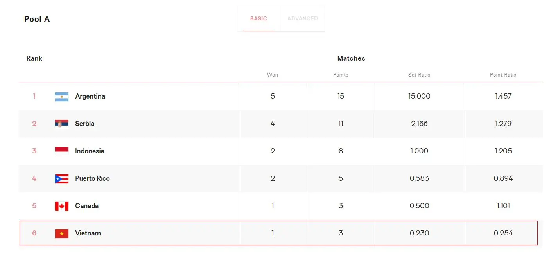Open the Argentina team name link
551x257 pixels.
90,96
